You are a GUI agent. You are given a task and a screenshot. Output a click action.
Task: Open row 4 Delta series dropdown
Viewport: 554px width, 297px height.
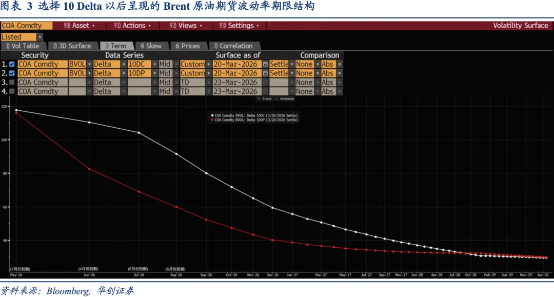pyautogui.click(x=124, y=91)
